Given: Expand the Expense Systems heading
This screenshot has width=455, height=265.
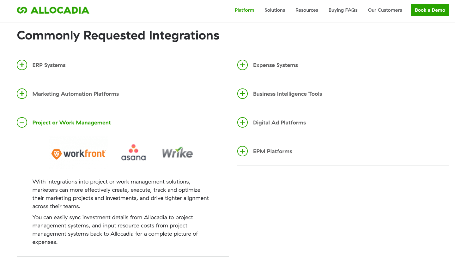Looking at the screenshot, I should coord(275,65).
